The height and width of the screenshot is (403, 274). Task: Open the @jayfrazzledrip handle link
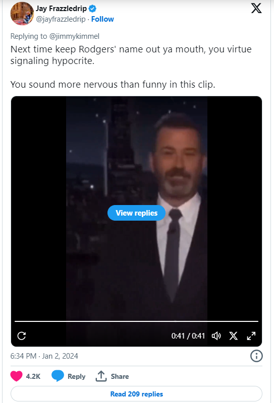point(61,19)
